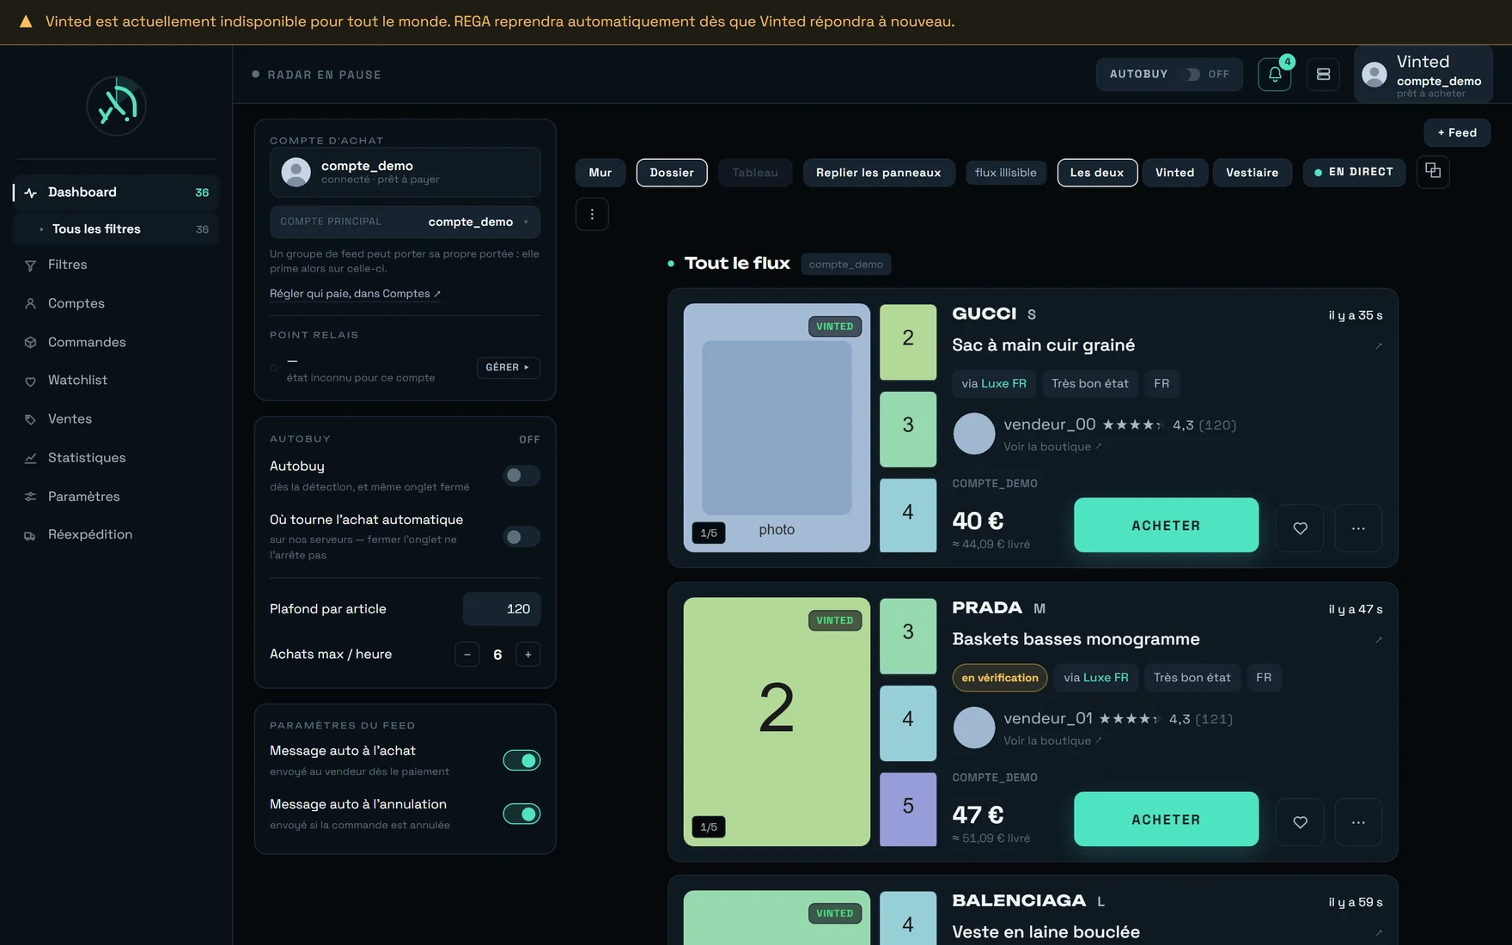Buy the Gucci bag with ACHETER
Image resolution: width=1512 pixels, height=945 pixels.
1166,526
